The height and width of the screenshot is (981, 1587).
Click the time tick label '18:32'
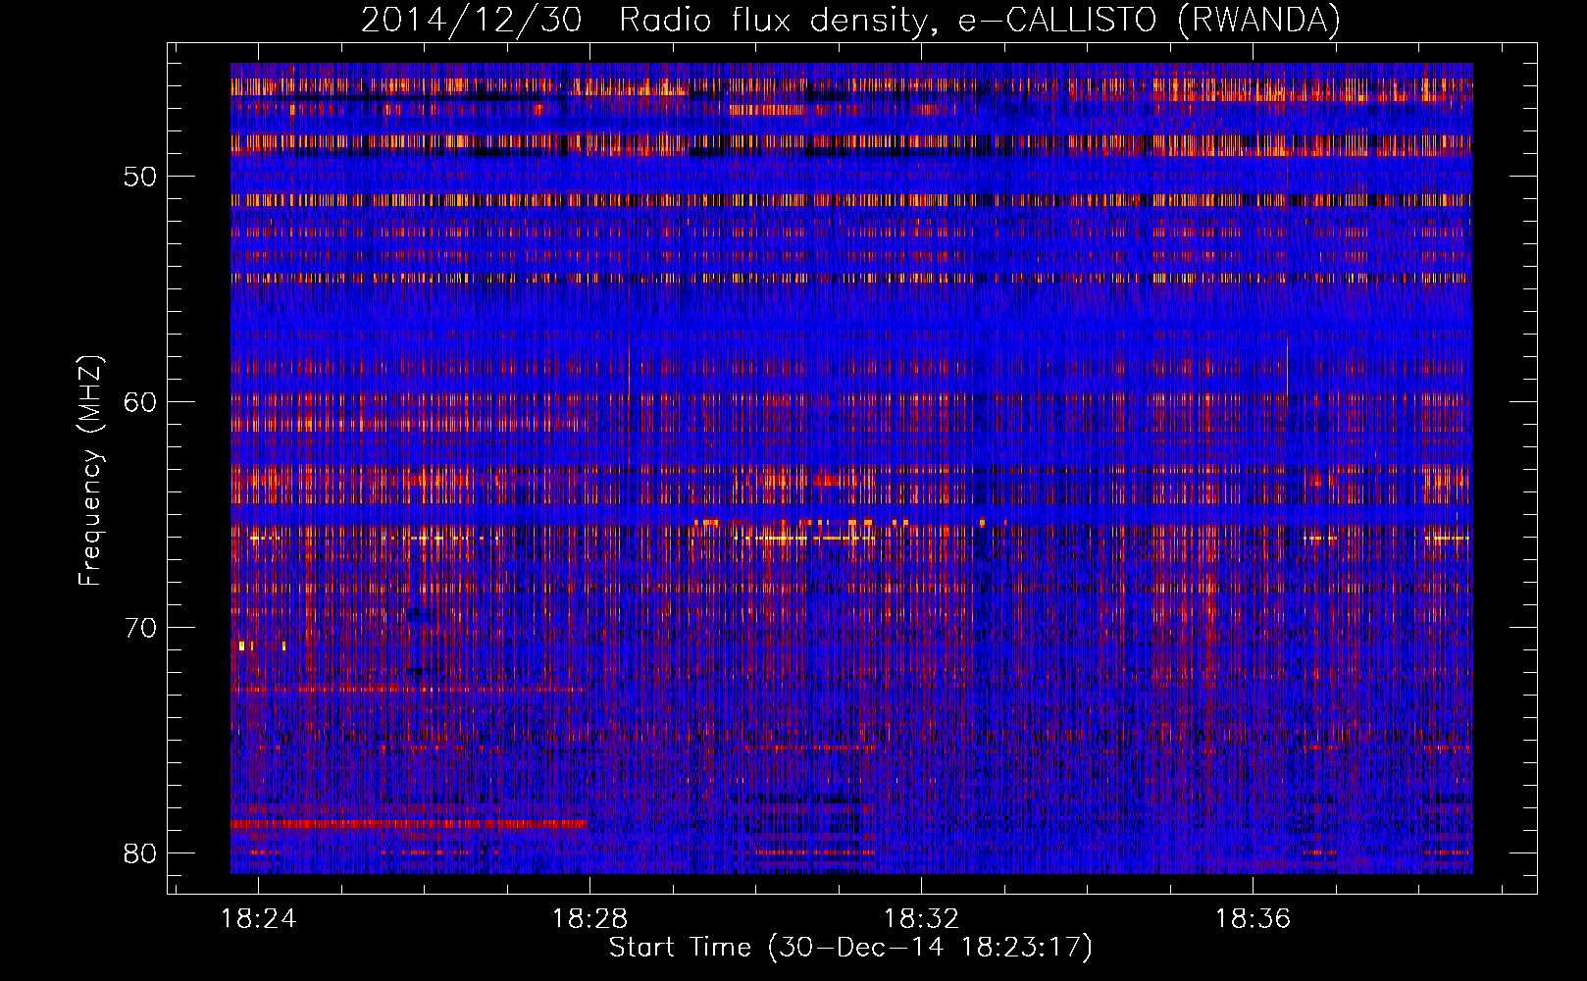tap(921, 919)
